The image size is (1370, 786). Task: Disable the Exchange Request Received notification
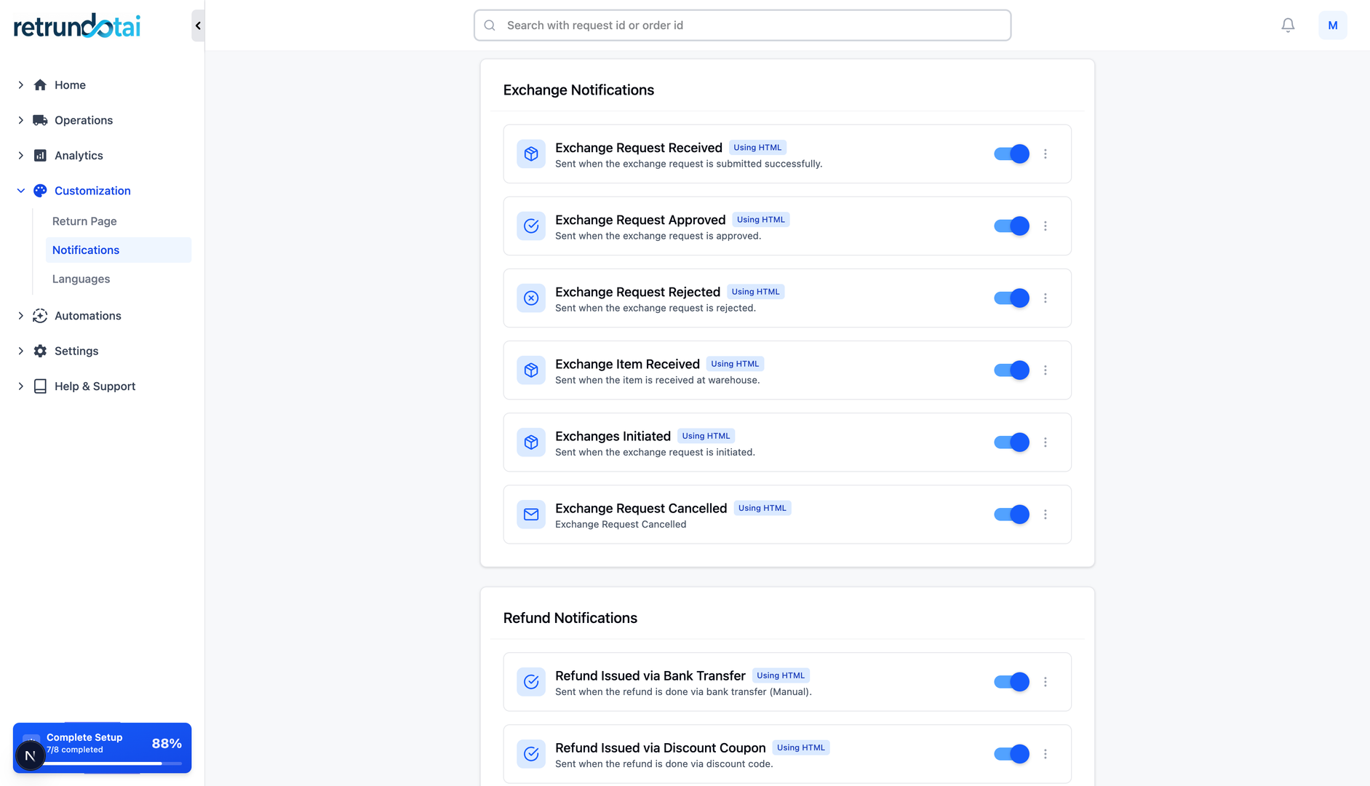pos(1011,154)
